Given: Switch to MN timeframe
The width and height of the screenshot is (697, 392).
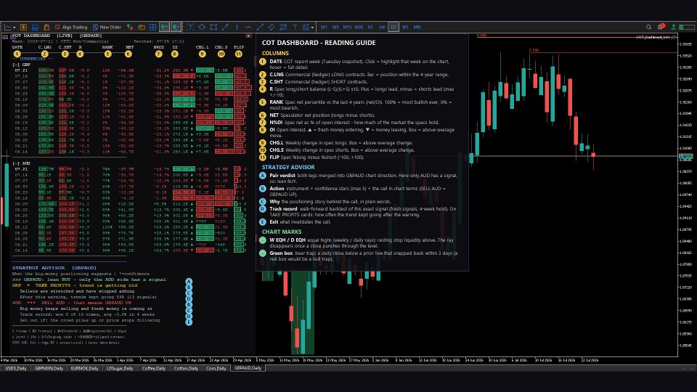Looking at the screenshot, I should 417,27.
